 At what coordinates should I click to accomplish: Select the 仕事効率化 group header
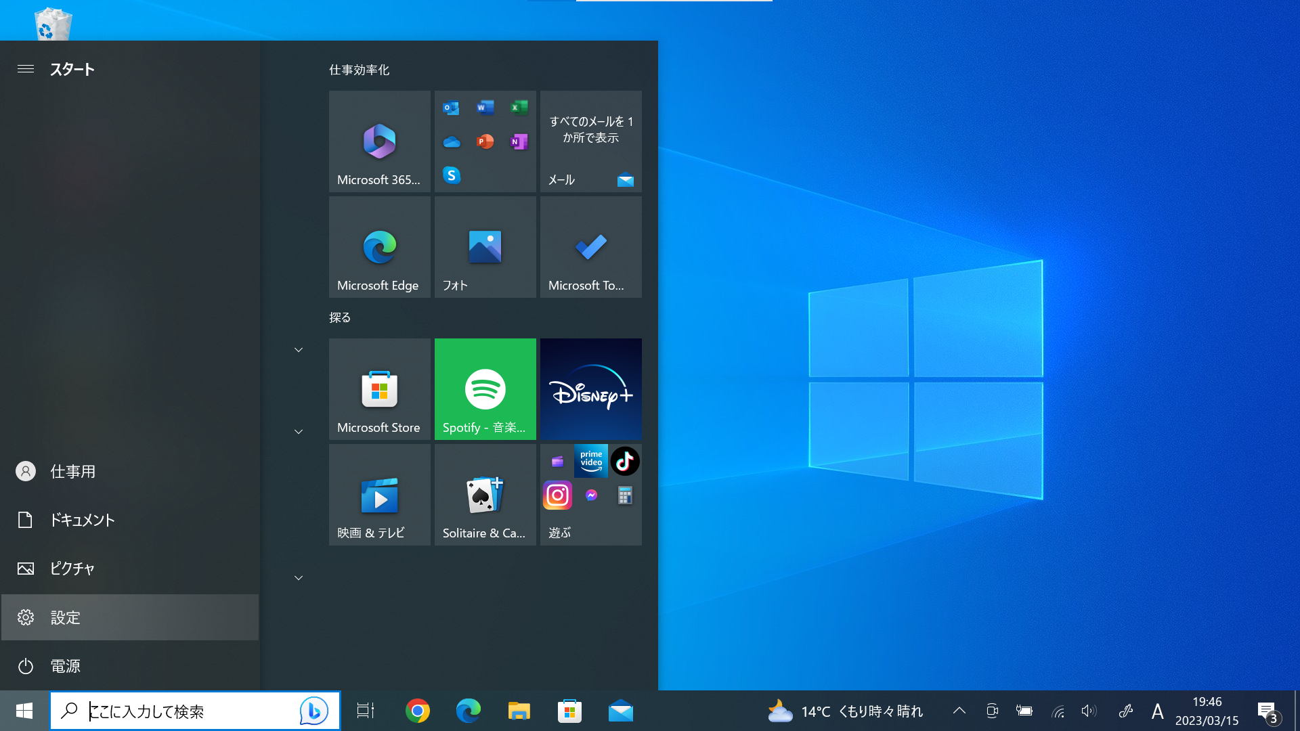[359, 70]
